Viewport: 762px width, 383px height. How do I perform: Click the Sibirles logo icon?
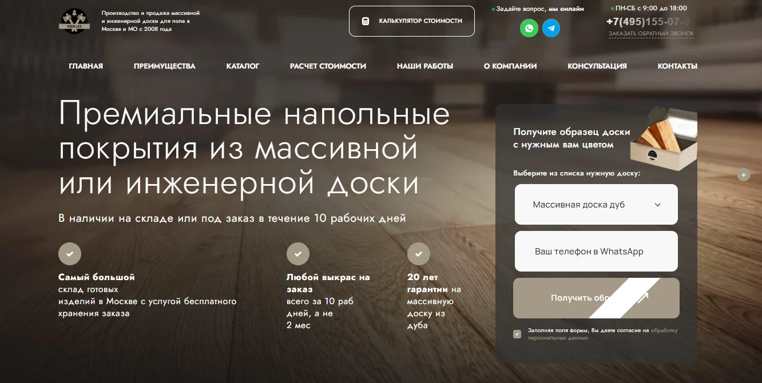[x=74, y=21]
